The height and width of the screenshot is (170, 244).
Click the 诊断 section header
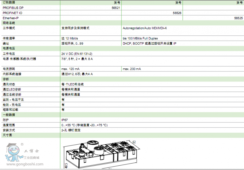(x=6, y=79)
